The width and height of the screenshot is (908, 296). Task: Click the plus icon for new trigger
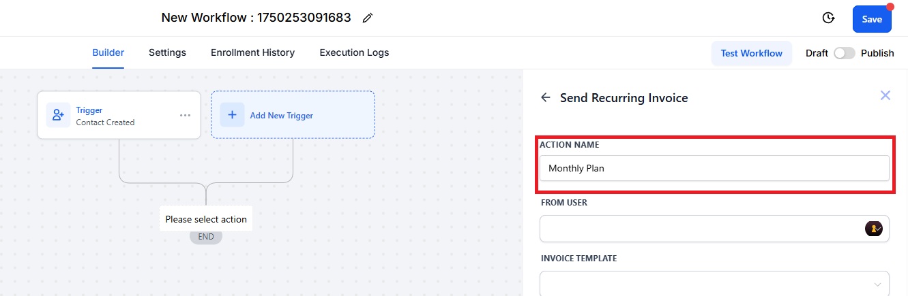[x=232, y=115]
